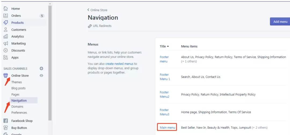Open Orders via its inbox icon

point(6,16)
